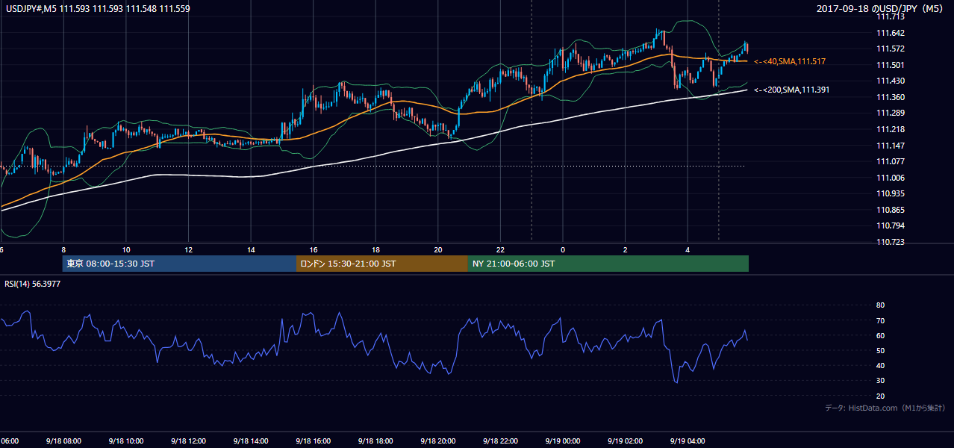Click price axis value 110.723
954x448 pixels.
(891, 242)
